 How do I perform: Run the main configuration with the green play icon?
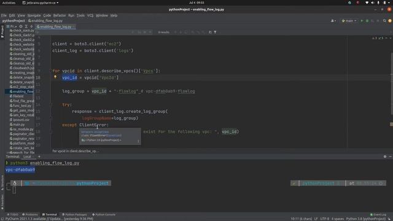pyautogui.click(x=362, y=21)
